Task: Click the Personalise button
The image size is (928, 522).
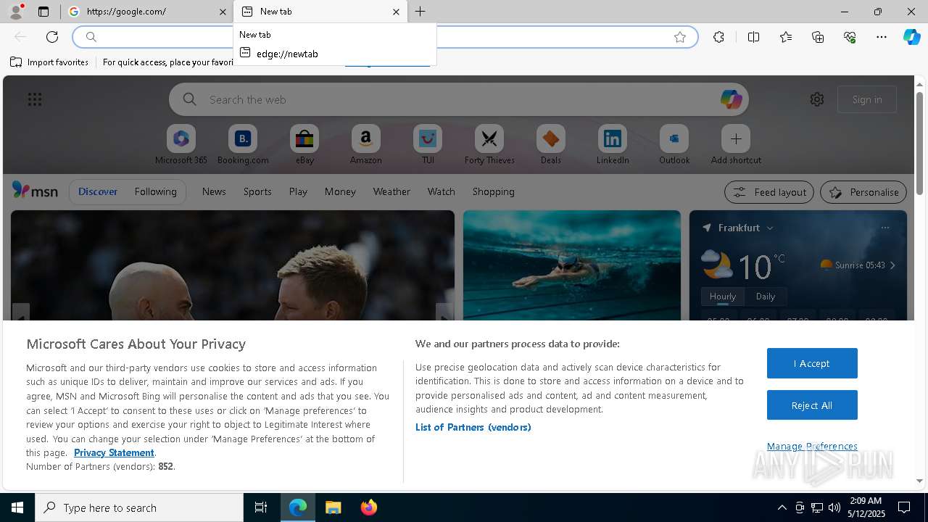Action: 863,192
